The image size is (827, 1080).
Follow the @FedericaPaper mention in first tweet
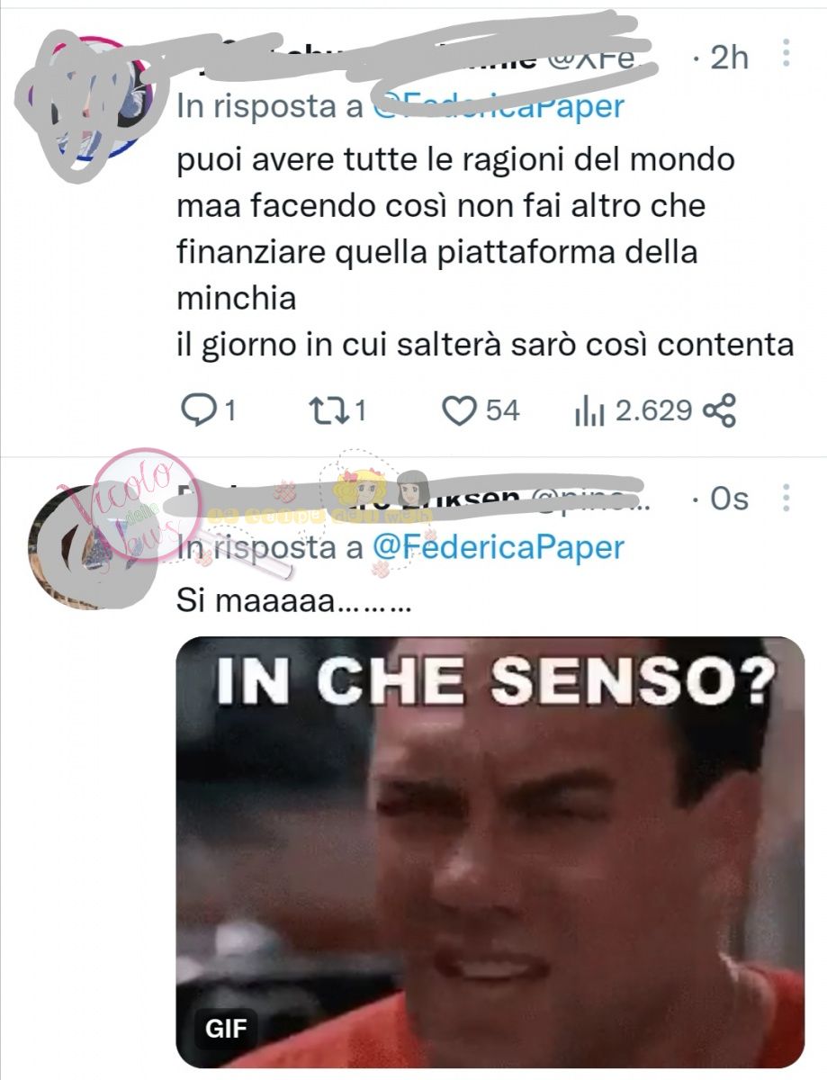click(x=498, y=106)
